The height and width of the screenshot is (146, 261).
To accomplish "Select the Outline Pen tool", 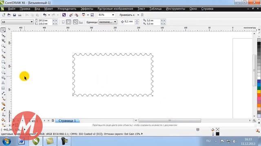I will click(3, 114).
